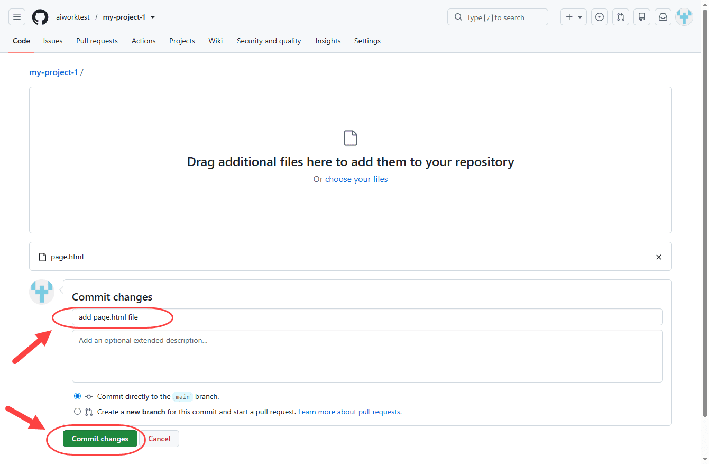Image resolution: width=709 pixels, height=464 pixels.
Task: Click the page.html file icon
Action: tap(43, 257)
